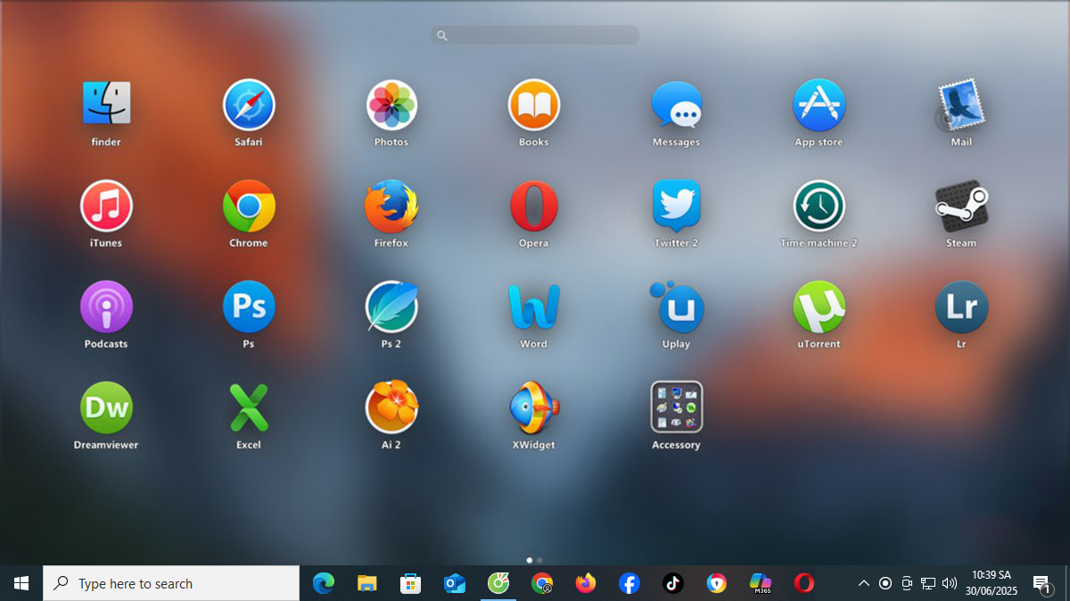Launch the Messages app

(676, 104)
